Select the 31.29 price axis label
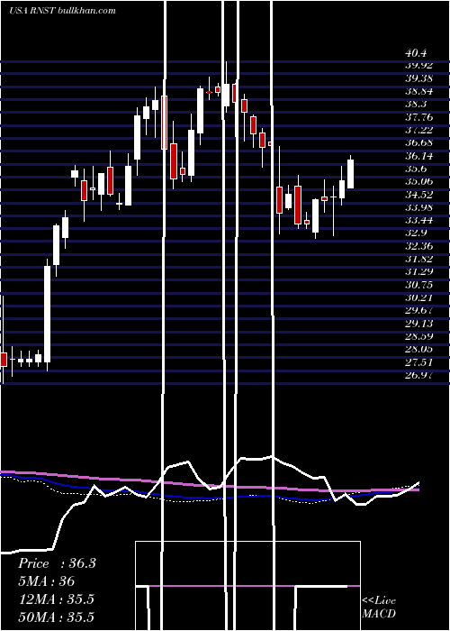The image size is (450, 631). tap(418, 271)
